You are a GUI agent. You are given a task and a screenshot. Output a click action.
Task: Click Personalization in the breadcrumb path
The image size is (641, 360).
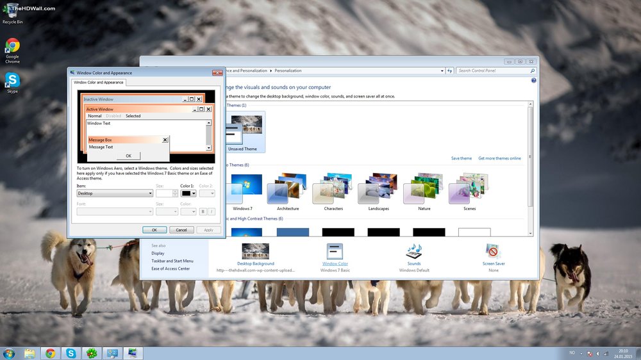coord(288,70)
